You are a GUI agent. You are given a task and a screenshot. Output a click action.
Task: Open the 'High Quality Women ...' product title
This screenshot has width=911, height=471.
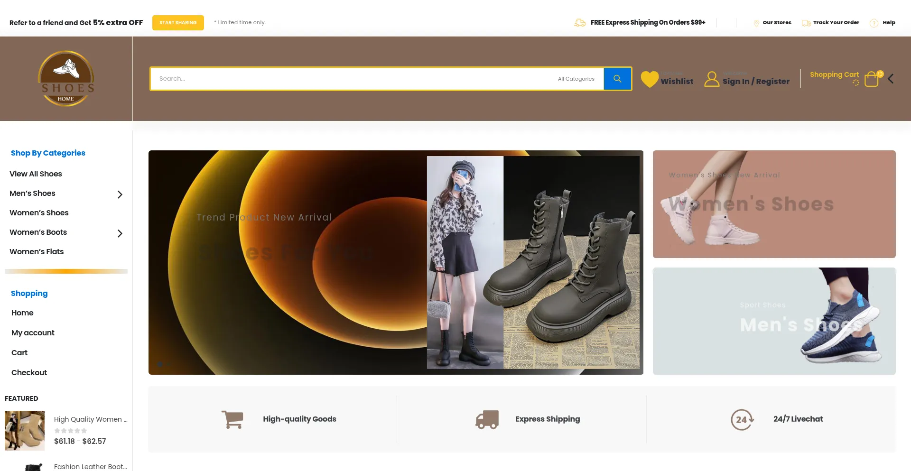click(91, 419)
